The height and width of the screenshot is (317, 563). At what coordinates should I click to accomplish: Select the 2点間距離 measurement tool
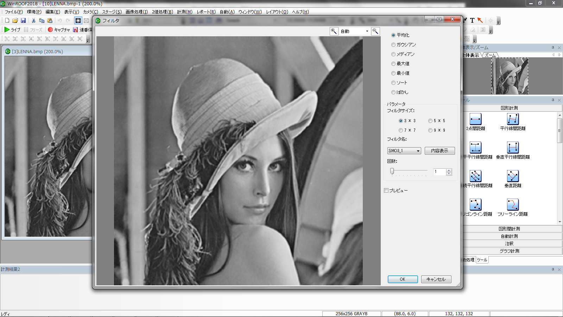(475, 119)
